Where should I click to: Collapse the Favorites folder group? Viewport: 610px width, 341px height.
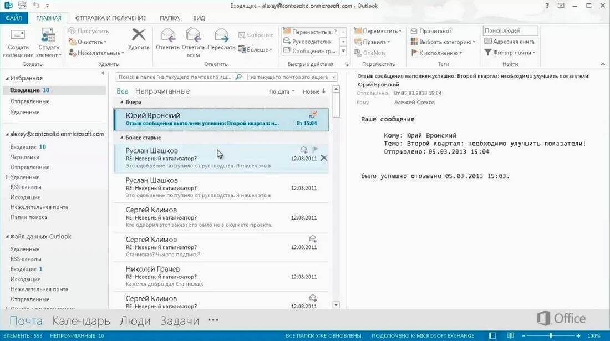pyautogui.click(x=6, y=78)
